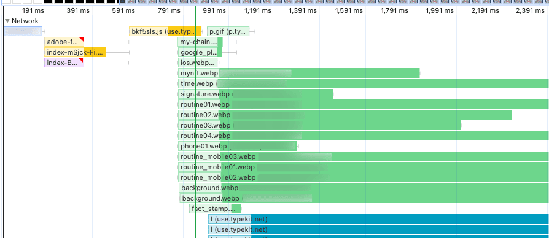Select the bkf5sls.js use.typekit request bar
549x238 pixels.
[x=165, y=31]
